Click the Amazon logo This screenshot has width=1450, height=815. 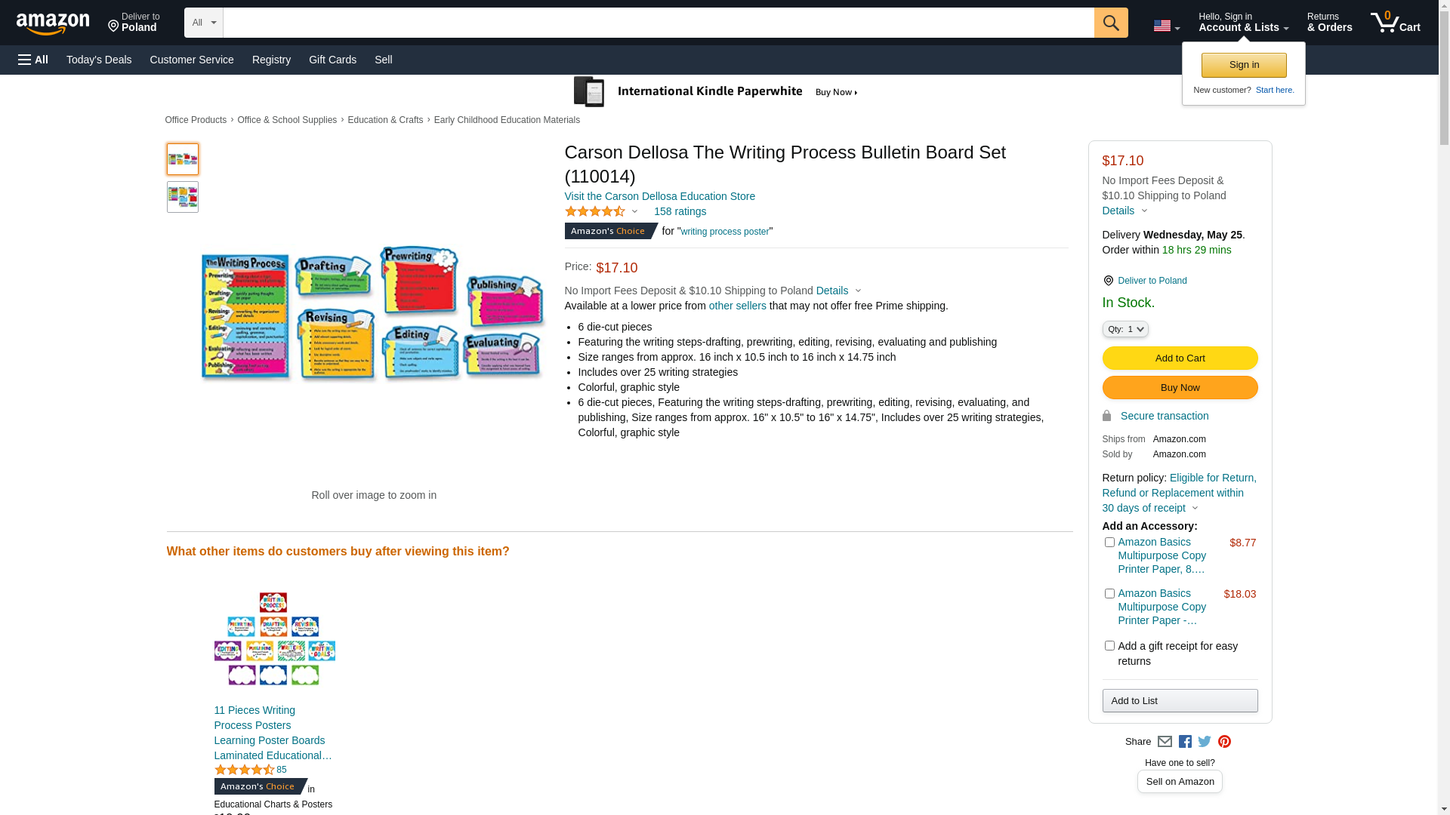coord(53,23)
